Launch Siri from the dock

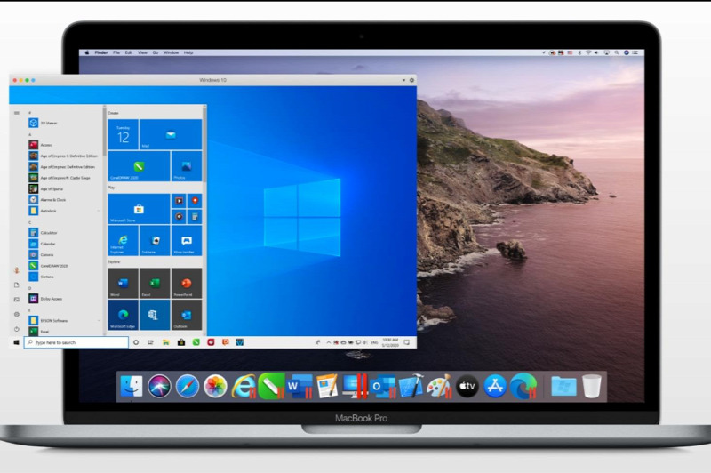[159, 387]
